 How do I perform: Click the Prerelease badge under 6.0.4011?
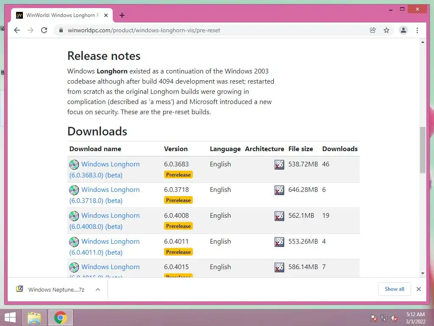click(178, 252)
